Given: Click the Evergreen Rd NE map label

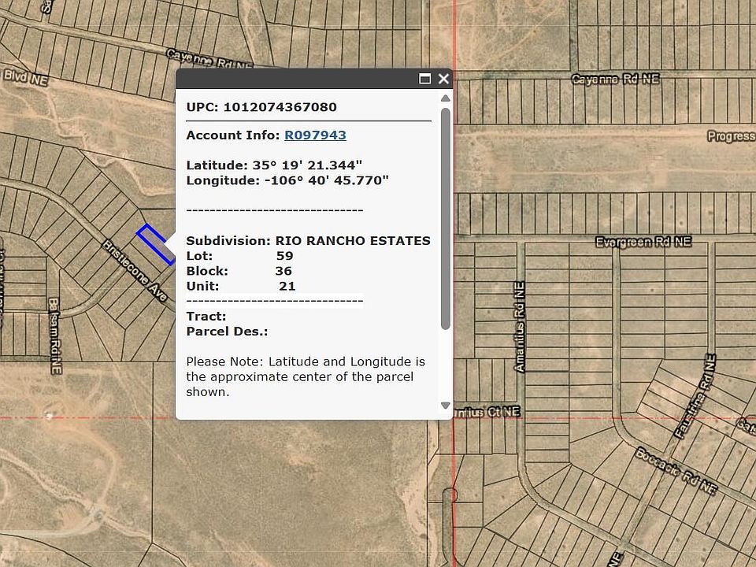Looking at the screenshot, I should pyautogui.click(x=643, y=242).
